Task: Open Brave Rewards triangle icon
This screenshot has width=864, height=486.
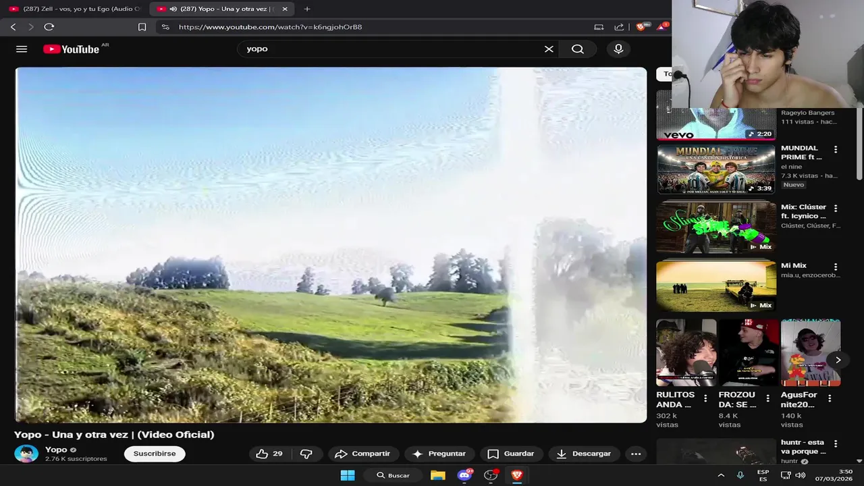Action: pos(662,26)
